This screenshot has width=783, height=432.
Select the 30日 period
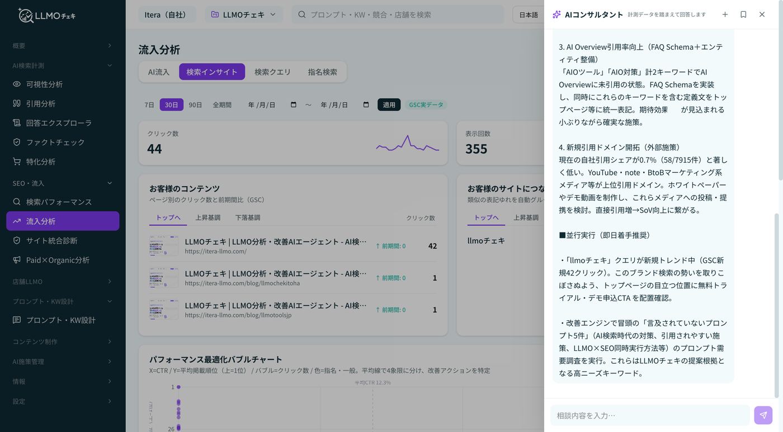[172, 105]
